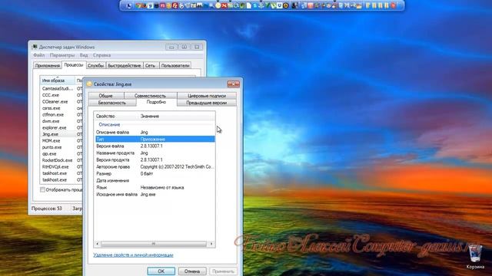Screen dimensions: 492x276
Task: Open the Skype S icon in dock
Action: (255, 5)
